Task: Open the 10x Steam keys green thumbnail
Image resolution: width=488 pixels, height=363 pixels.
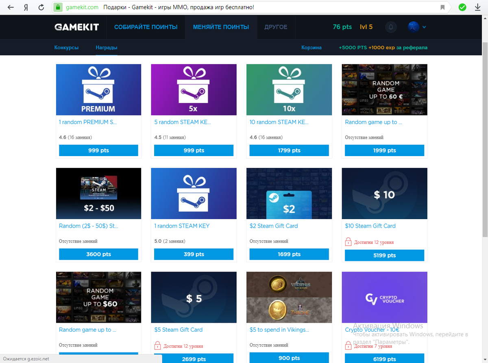Action: point(289,89)
